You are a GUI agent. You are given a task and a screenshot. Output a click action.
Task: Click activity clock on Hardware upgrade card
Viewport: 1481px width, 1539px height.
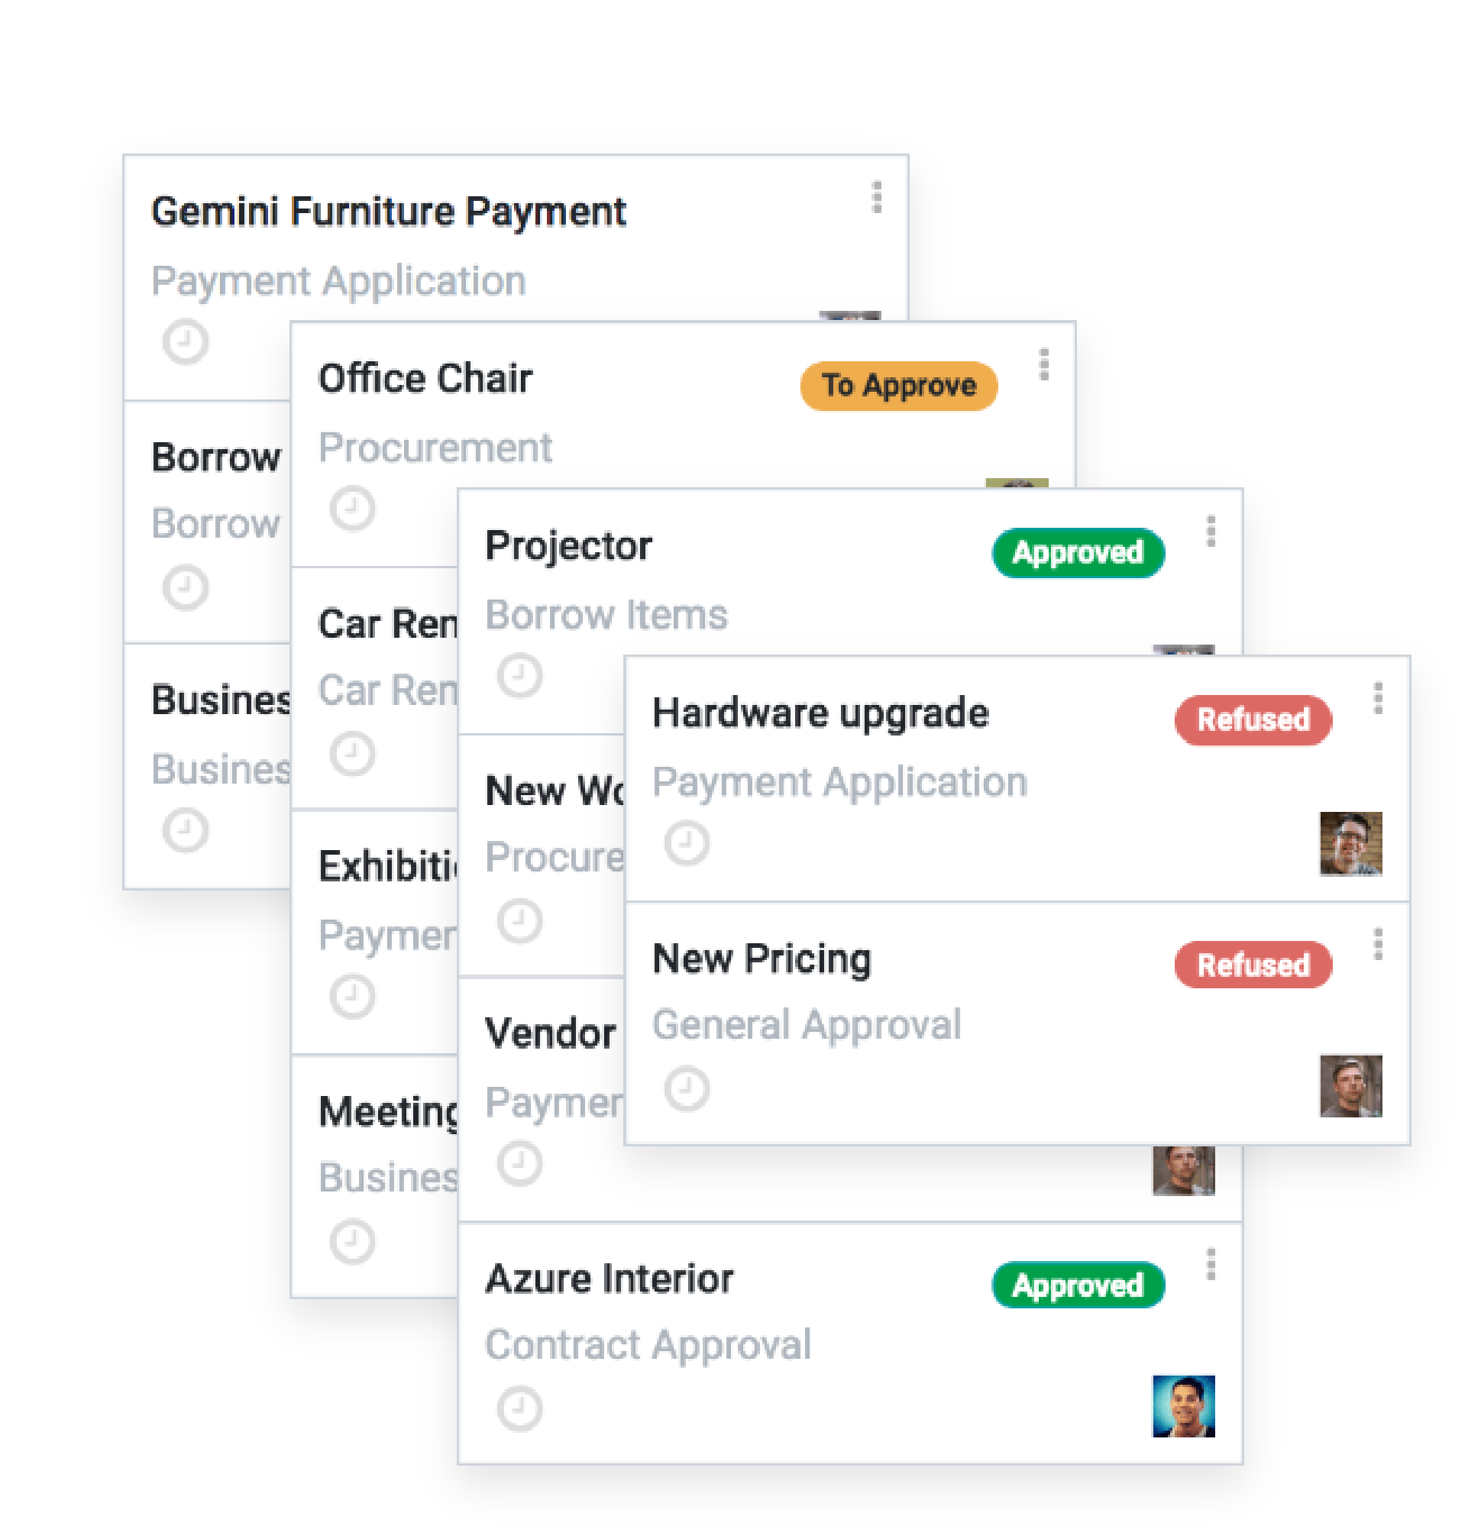(x=687, y=843)
